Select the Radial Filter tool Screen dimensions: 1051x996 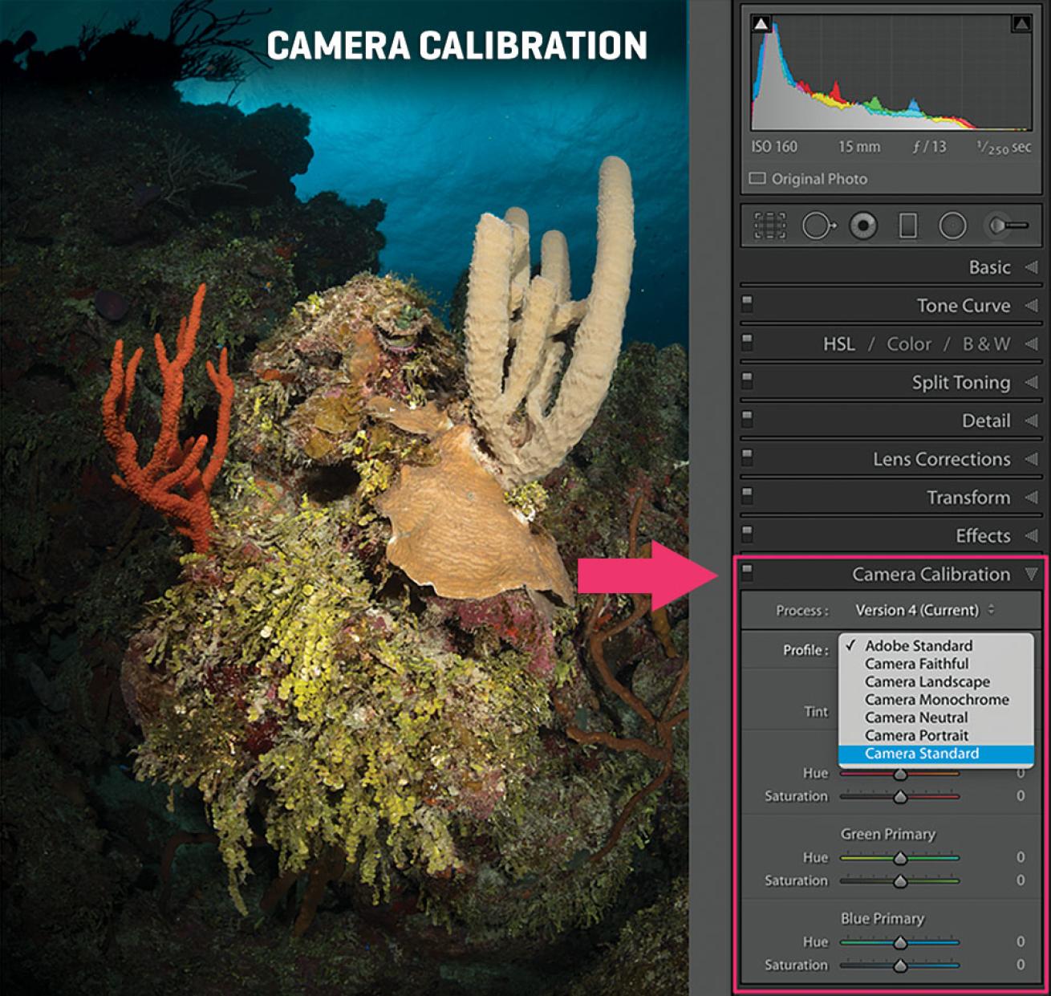click(952, 226)
